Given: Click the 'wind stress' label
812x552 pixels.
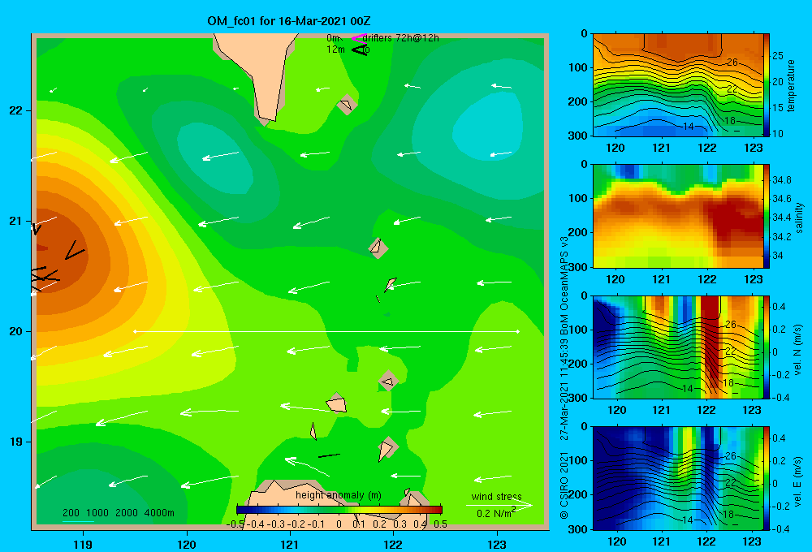Looking at the screenshot, I should click(496, 496).
